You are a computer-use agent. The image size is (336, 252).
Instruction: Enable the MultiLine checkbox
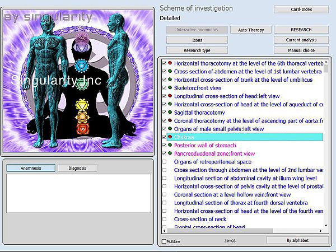point(164,241)
